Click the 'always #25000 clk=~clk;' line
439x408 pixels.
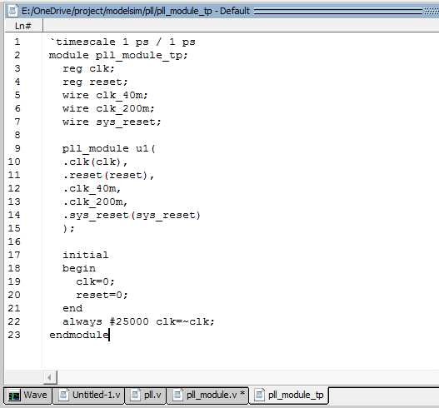point(138,321)
